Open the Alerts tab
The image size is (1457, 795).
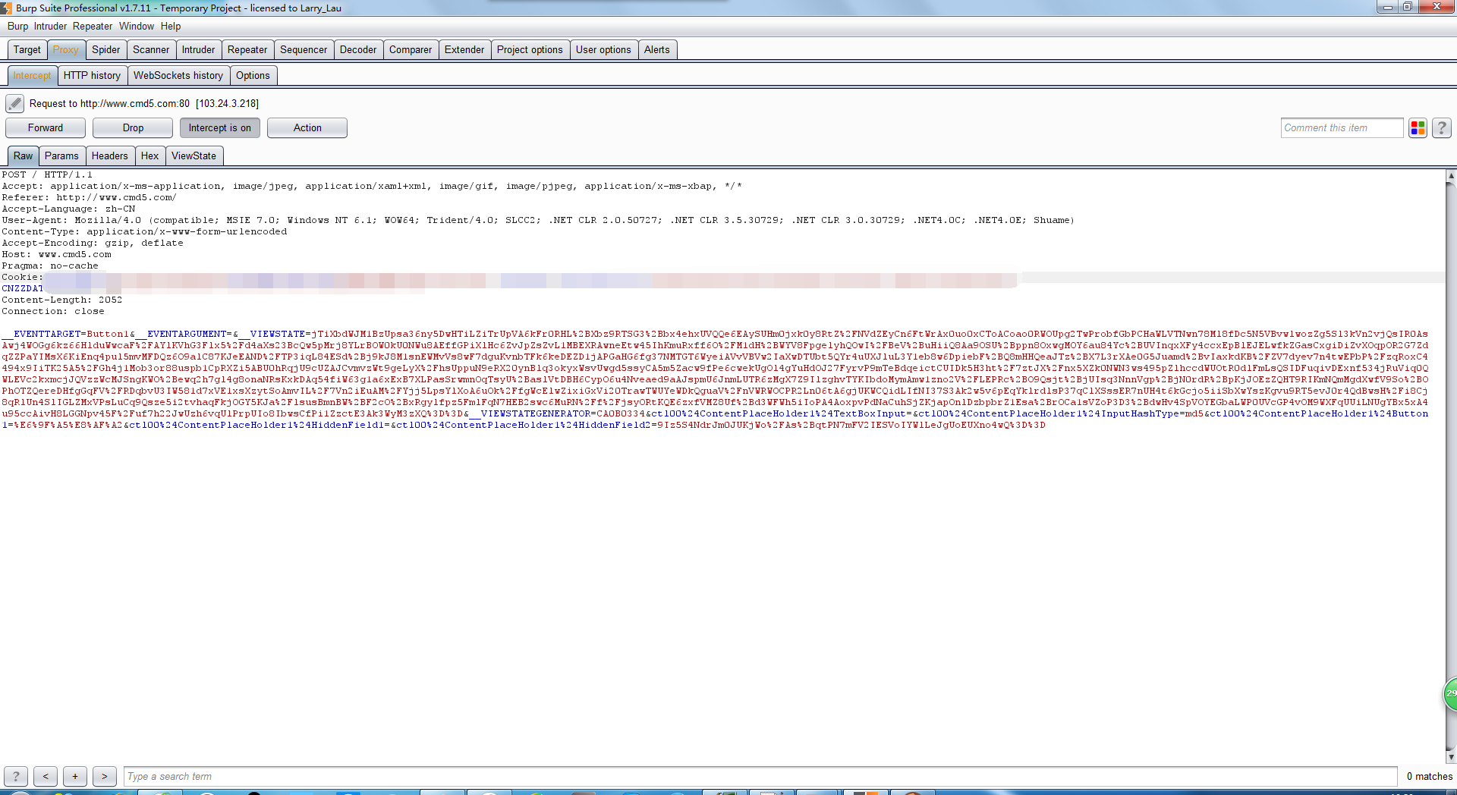657,49
